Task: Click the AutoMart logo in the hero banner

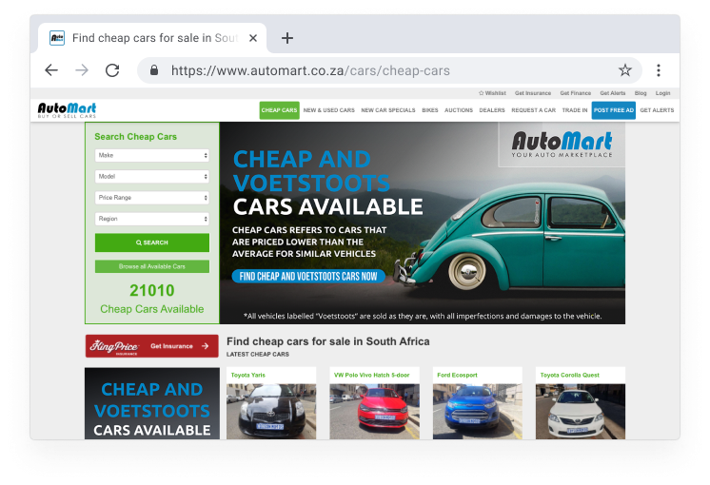Action: click(x=562, y=145)
